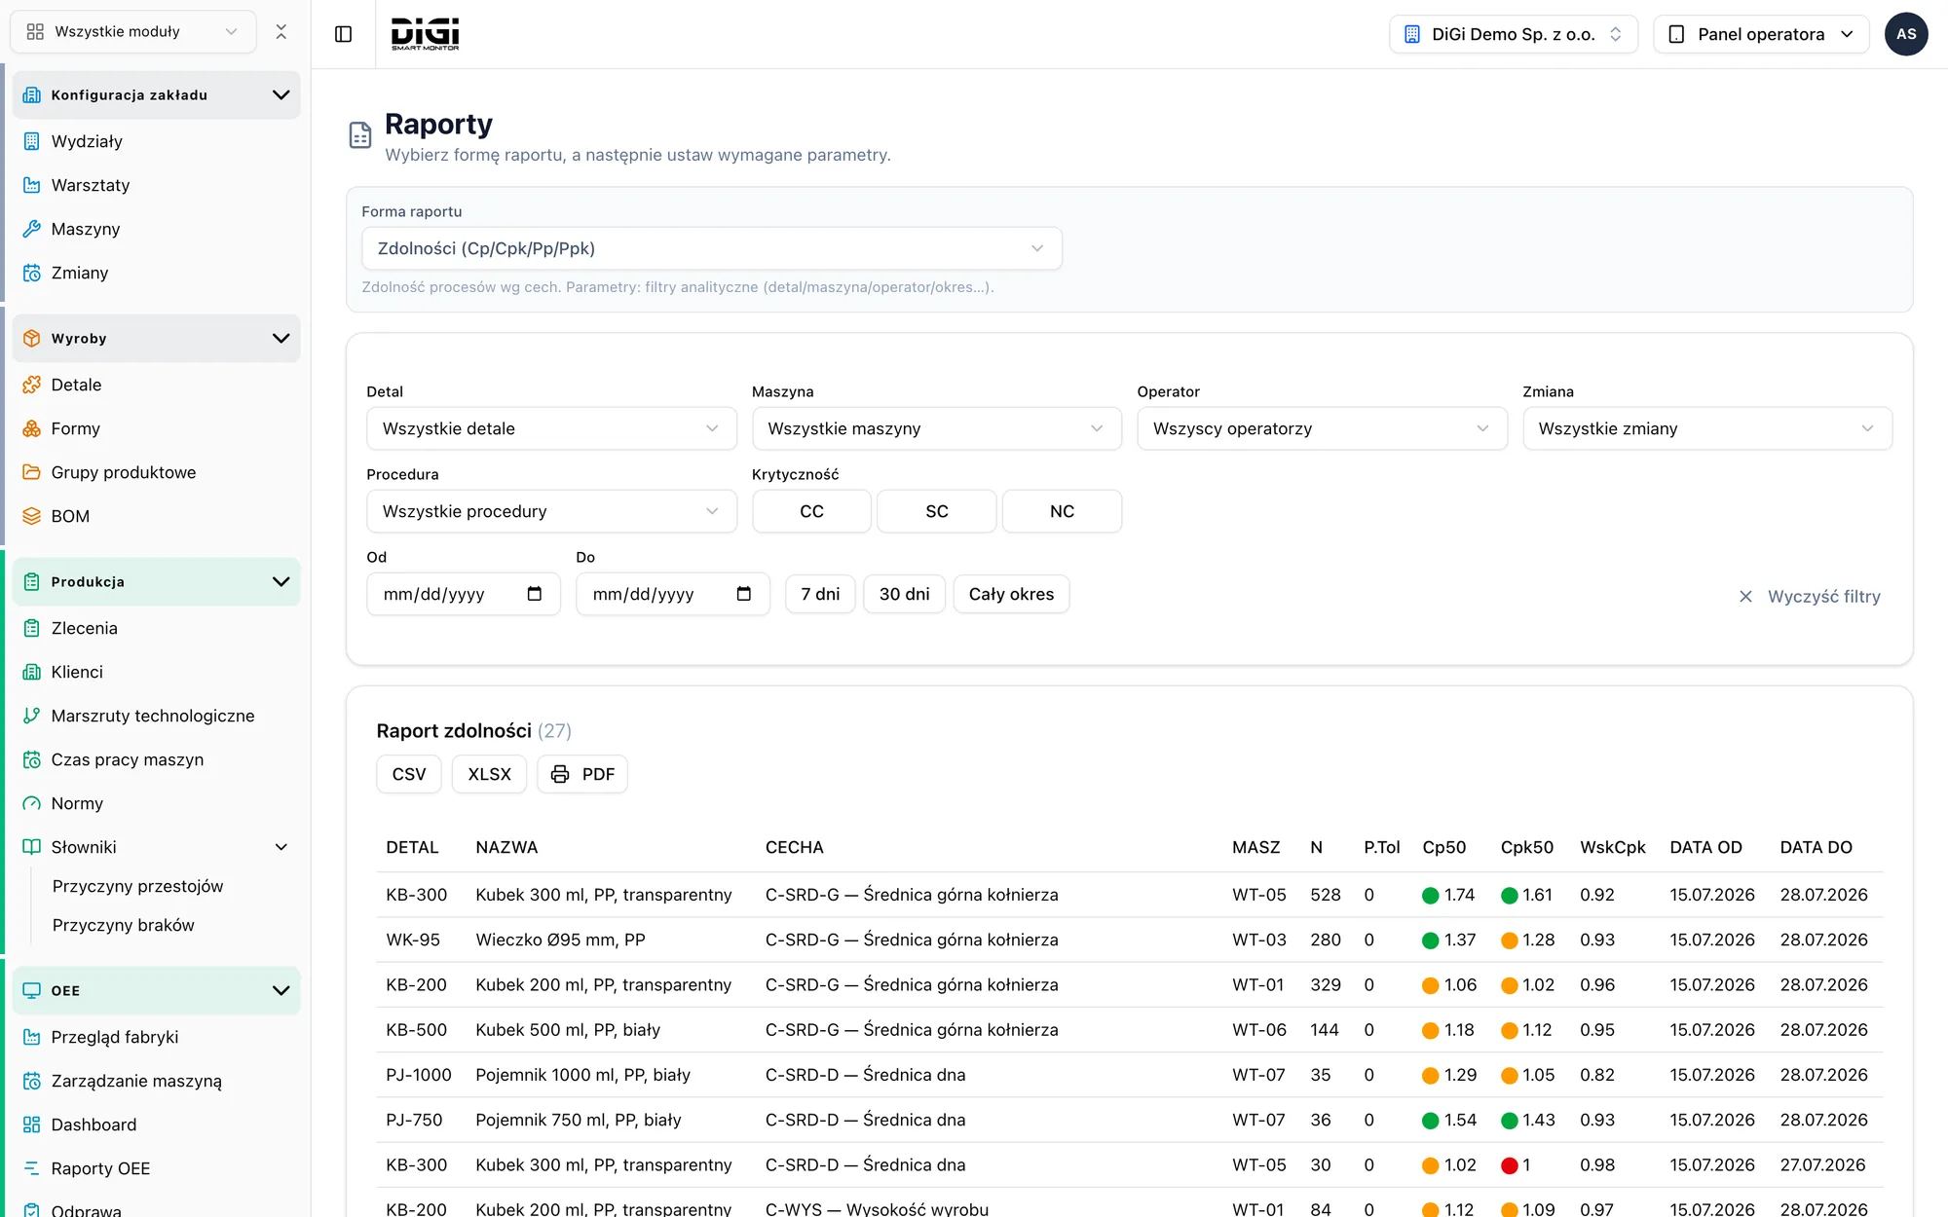Click the Grupy produktowe folder icon
This screenshot has width=1948, height=1217.
[x=32, y=472]
